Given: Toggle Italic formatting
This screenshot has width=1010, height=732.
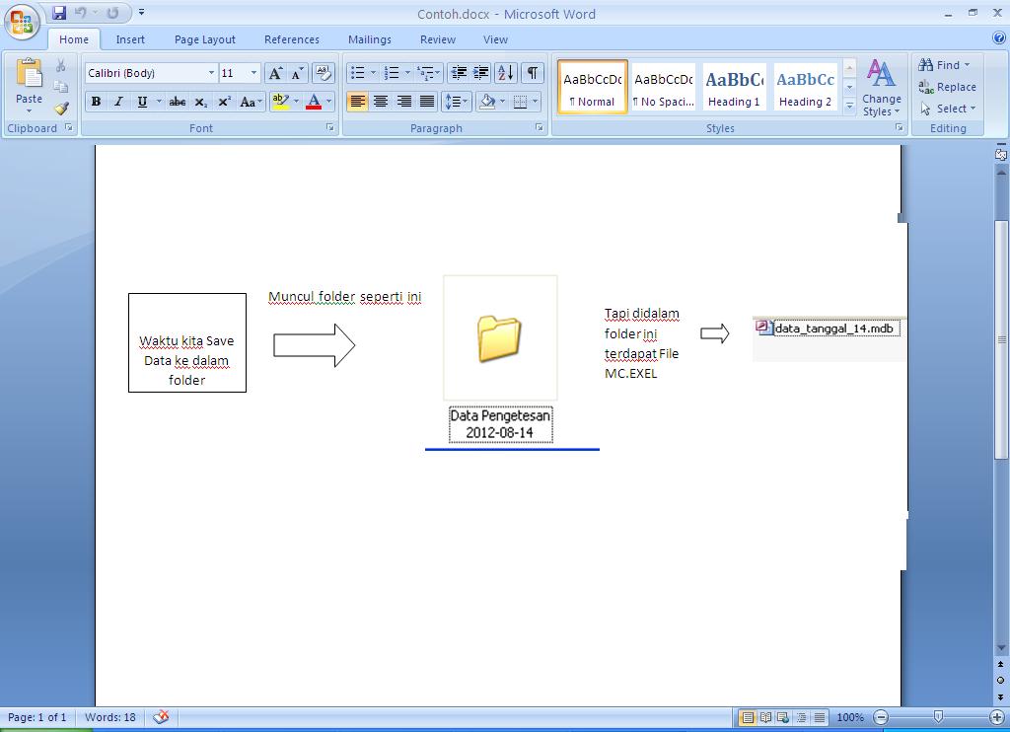Looking at the screenshot, I should coord(118,102).
